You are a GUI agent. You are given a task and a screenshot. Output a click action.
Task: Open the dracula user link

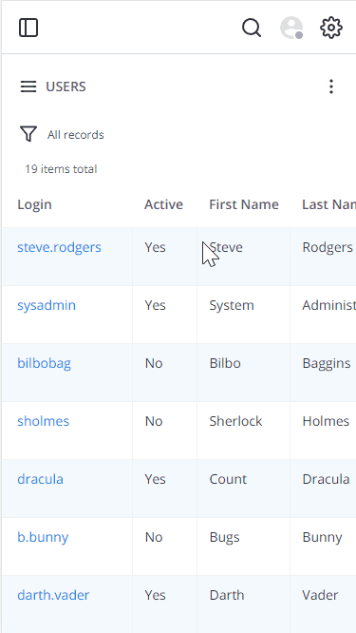40,479
